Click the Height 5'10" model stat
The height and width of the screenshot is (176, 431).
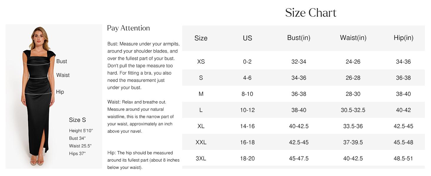point(81,131)
